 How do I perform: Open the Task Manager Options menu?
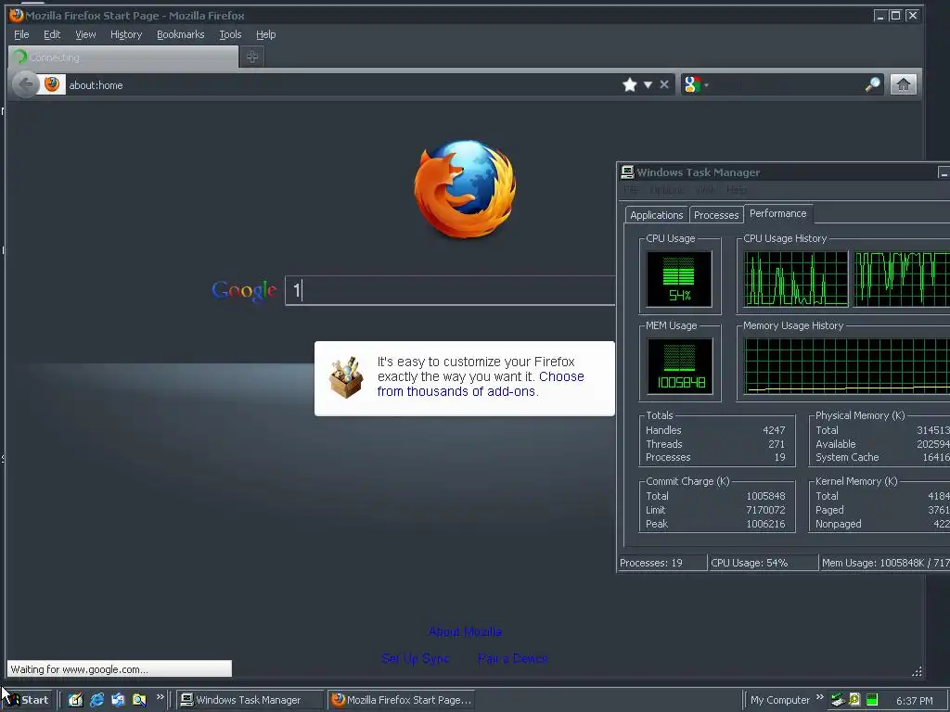pos(666,190)
